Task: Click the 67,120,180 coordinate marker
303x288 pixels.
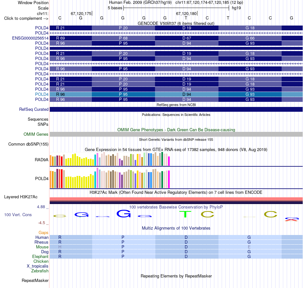Action: [187, 13]
